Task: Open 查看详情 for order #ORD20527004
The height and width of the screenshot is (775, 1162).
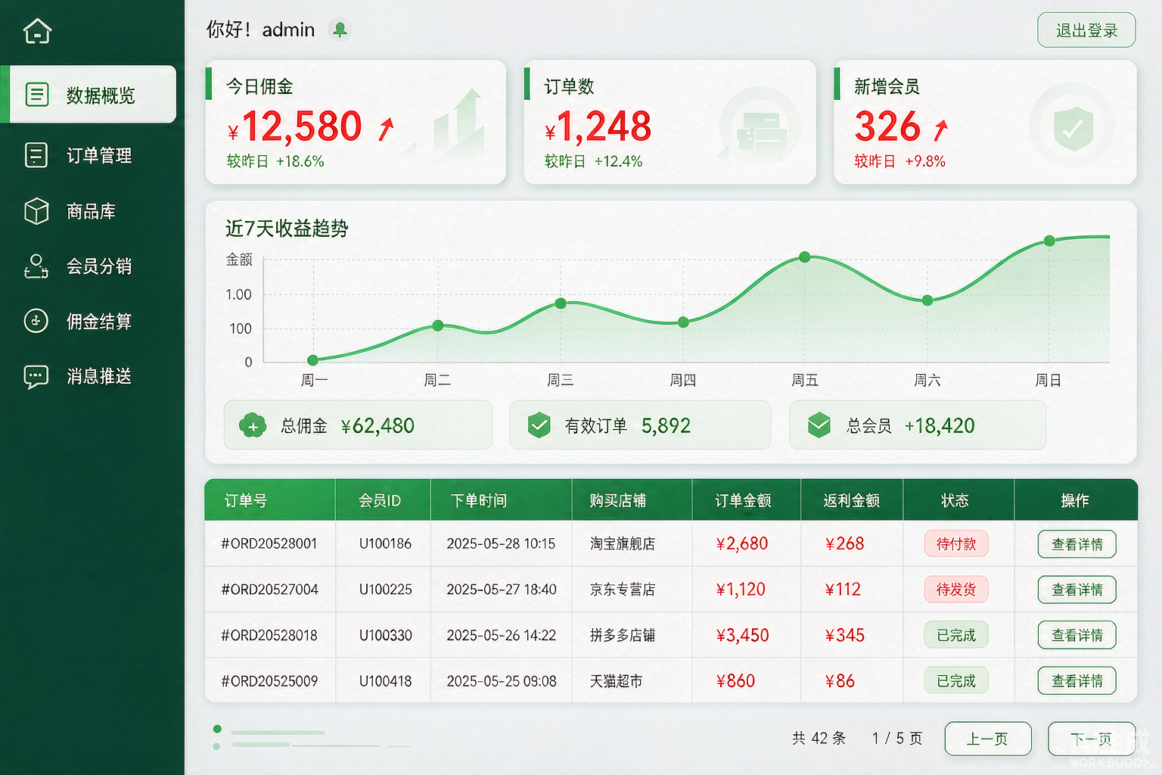Action: pyautogui.click(x=1077, y=590)
